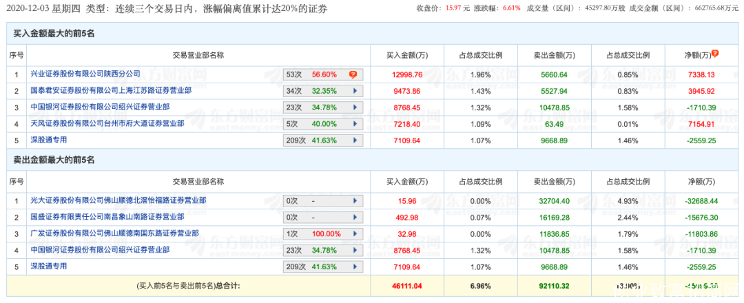Expand 23次 34.78% arrow in buy table

[x=355, y=107]
